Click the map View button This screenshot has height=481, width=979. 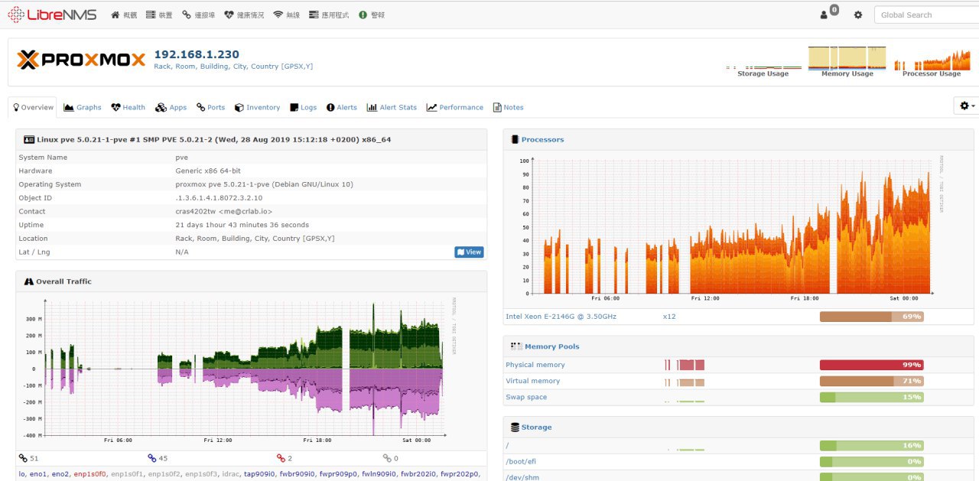pos(469,252)
